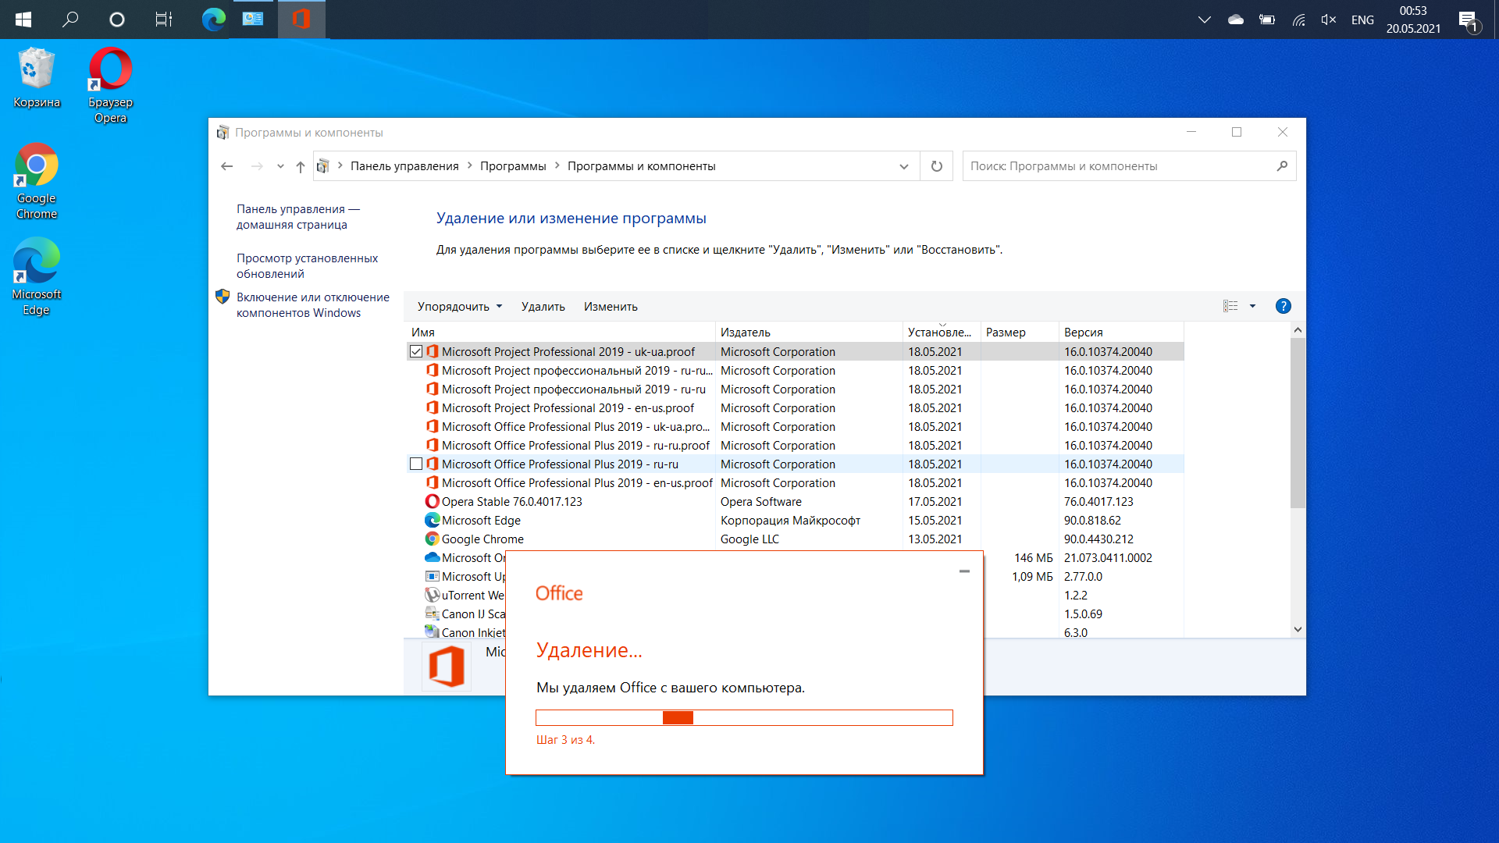Click the refresh button next to the address bar
Screen dimensions: 1499x843
(x=937, y=166)
